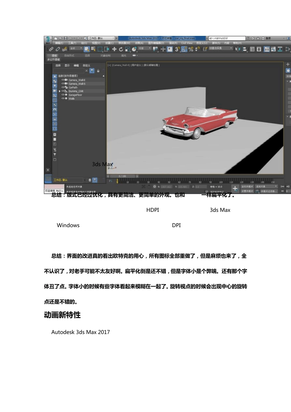Expand the Dummy_CAR tree node
This screenshot has width=291, height=412.
coord(60,91)
